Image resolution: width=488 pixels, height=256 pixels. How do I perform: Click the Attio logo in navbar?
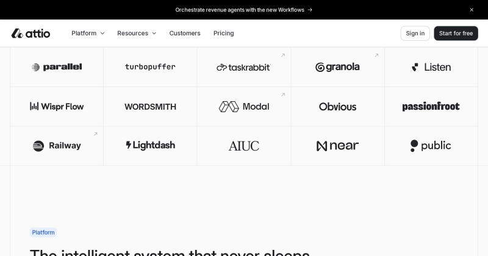click(x=30, y=34)
